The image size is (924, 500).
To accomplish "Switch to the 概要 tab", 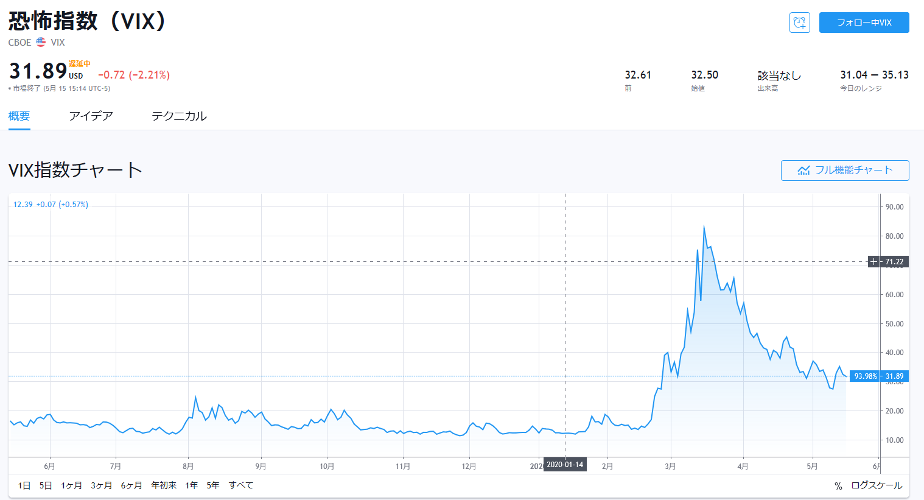I will click(x=19, y=116).
